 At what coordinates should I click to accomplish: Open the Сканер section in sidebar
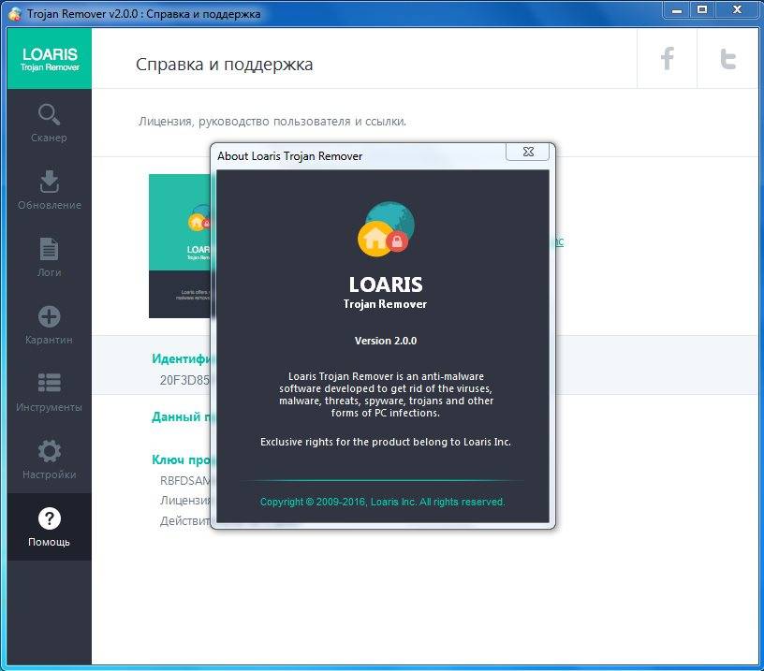(49, 123)
